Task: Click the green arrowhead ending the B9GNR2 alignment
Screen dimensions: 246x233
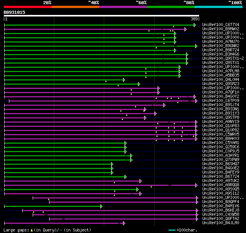Action: 196,46
